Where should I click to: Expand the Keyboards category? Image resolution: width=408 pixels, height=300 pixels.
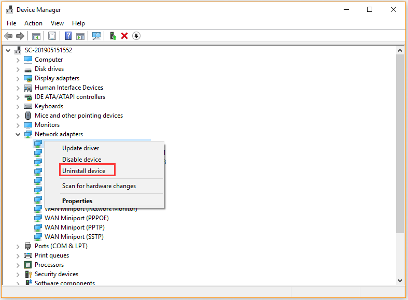pos(18,107)
